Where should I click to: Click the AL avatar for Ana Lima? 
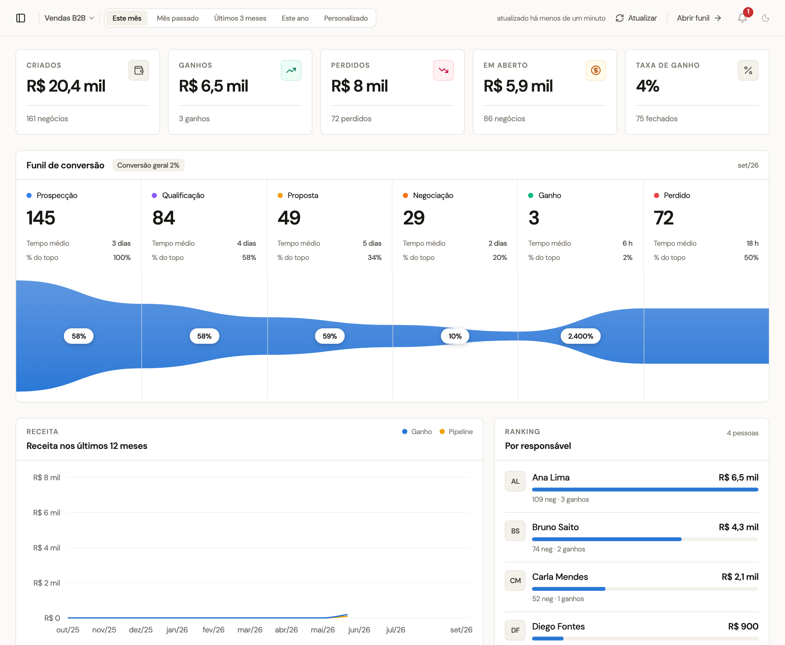click(x=515, y=481)
